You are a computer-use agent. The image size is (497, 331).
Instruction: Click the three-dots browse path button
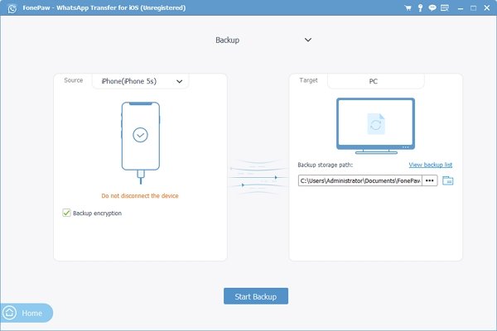point(429,180)
